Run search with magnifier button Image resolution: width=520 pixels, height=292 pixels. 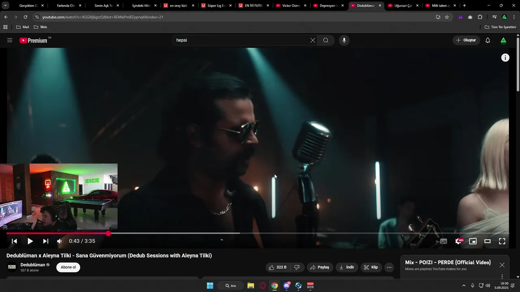326,40
